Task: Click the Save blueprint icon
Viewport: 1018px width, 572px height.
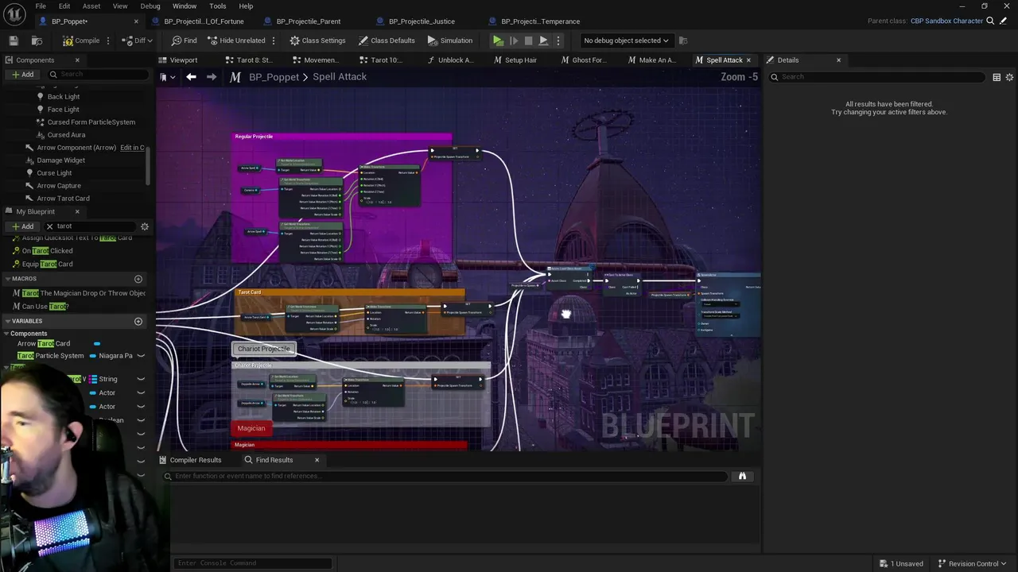Action: pyautogui.click(x=14, y=41)
